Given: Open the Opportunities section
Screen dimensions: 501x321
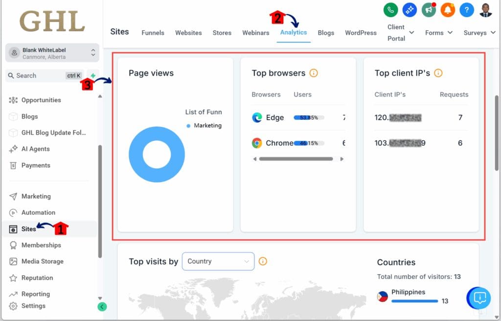Looking at the screenshot, I should click(42, 100).
